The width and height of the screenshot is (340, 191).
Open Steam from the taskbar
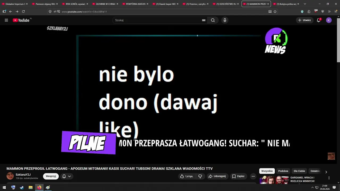tap(22, 187)
